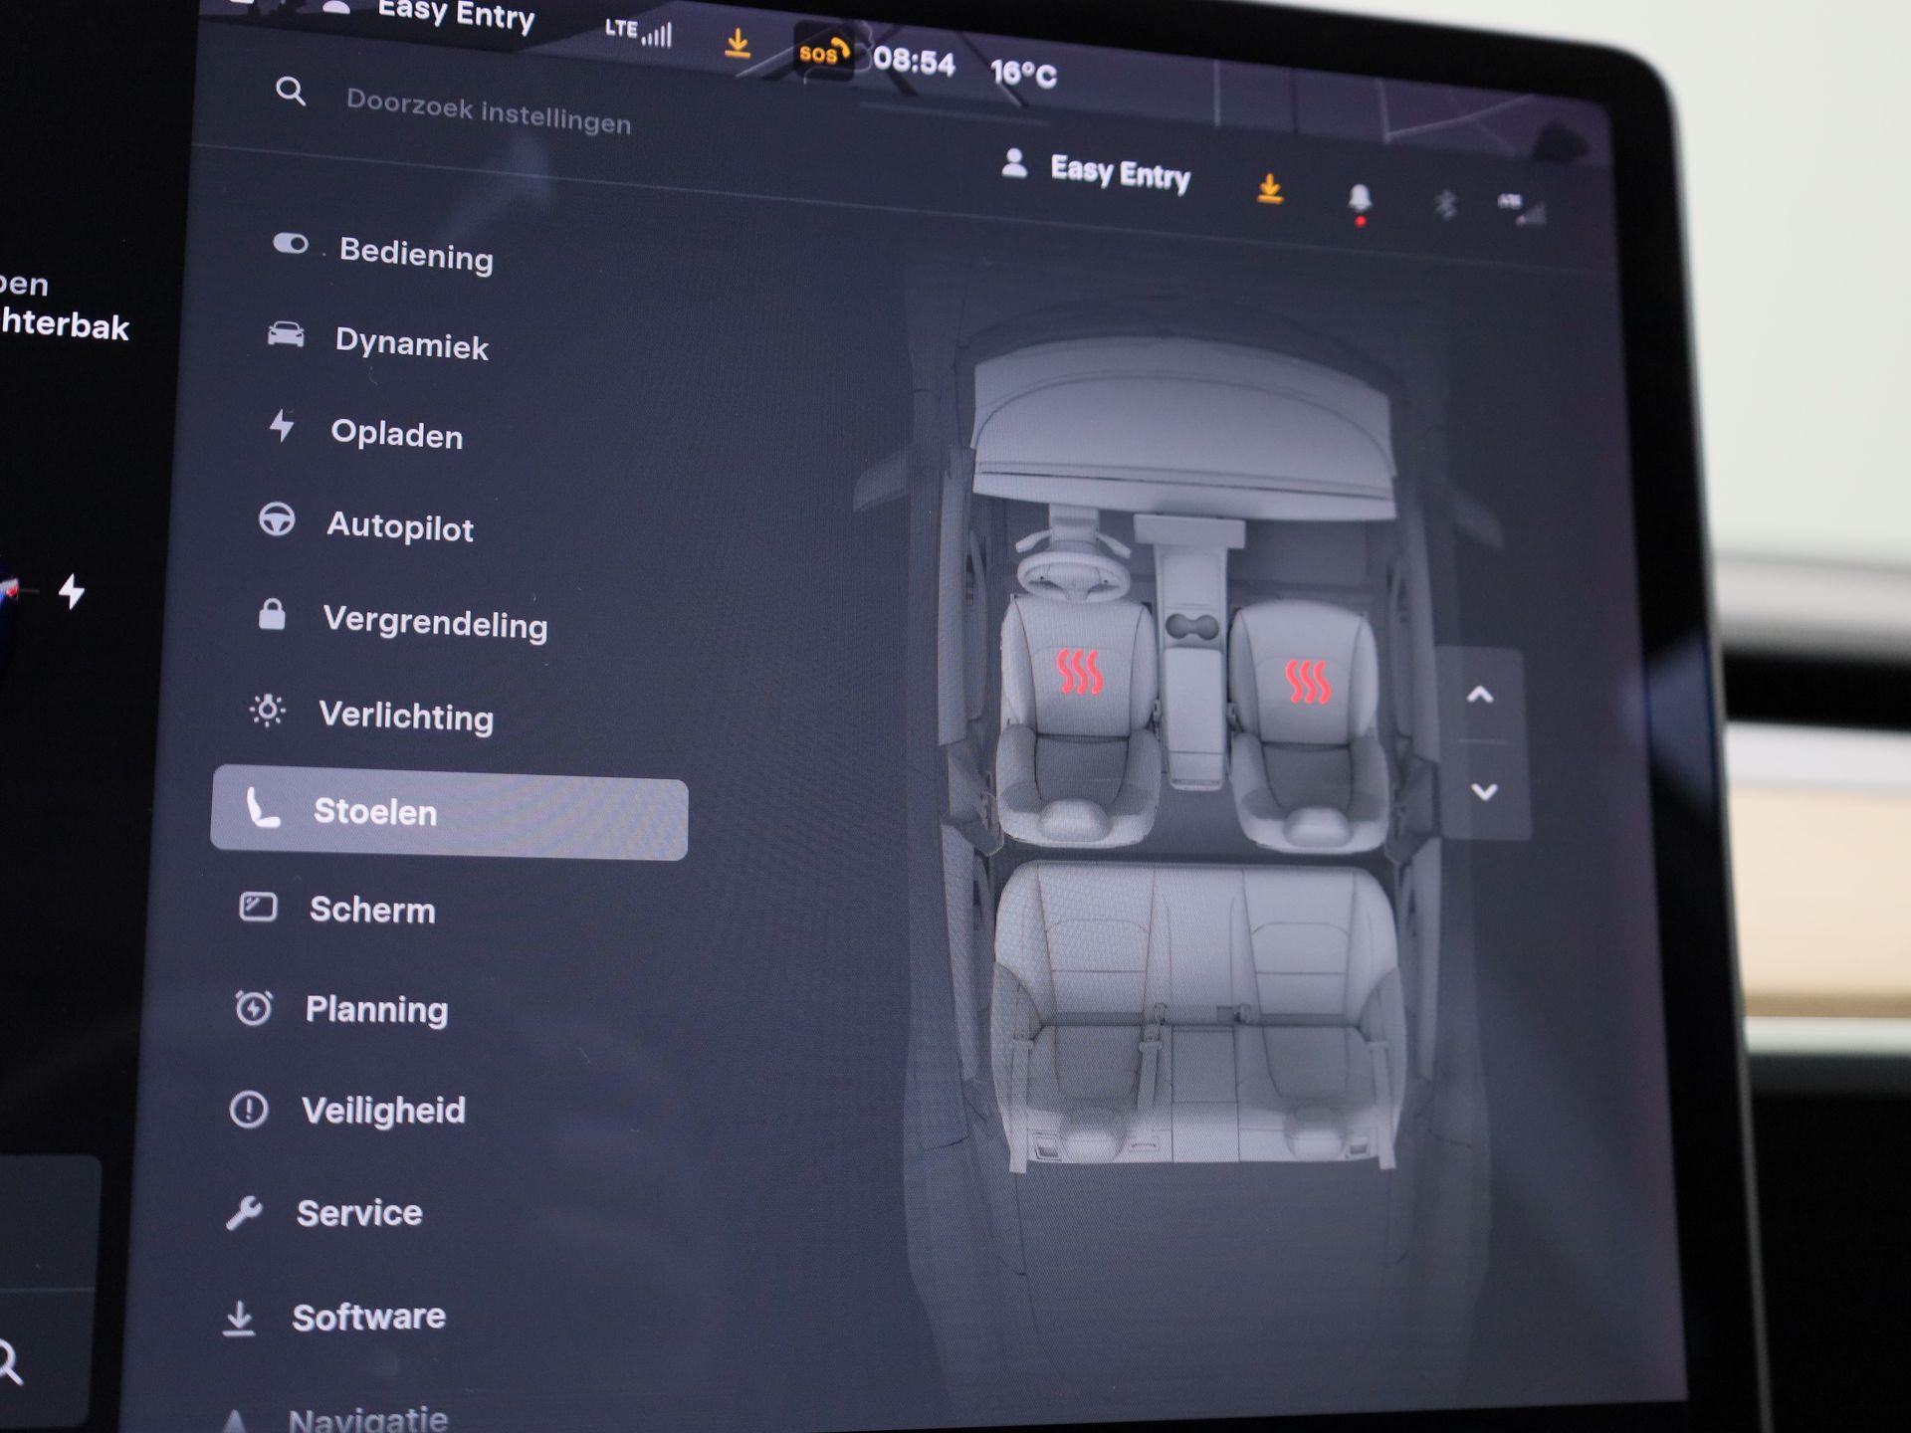Tap top-bar orange download arrow
Screen dimensions: 1911x1433
coord(737,44)
